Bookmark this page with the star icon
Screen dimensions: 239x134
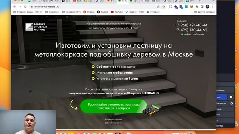164,7
